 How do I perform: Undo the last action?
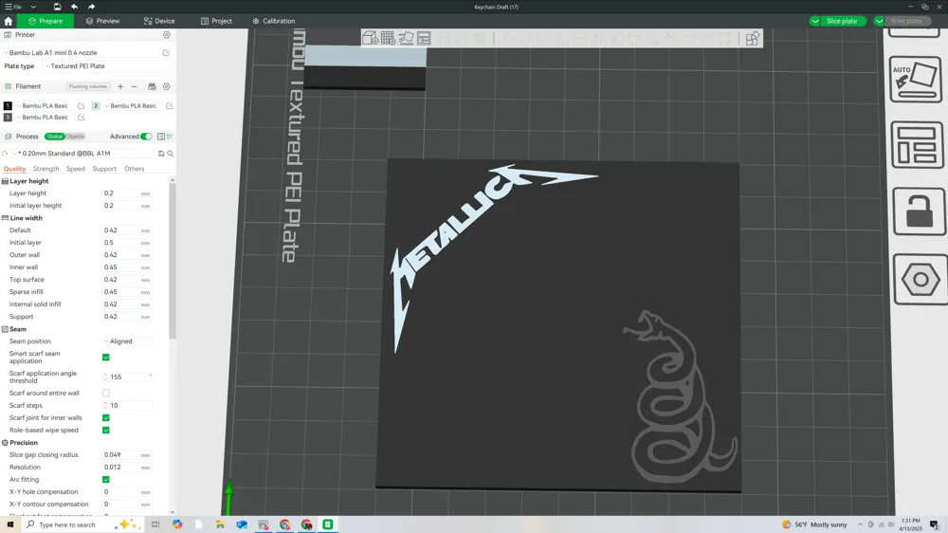pyautogui.click(x=74, y=7)
